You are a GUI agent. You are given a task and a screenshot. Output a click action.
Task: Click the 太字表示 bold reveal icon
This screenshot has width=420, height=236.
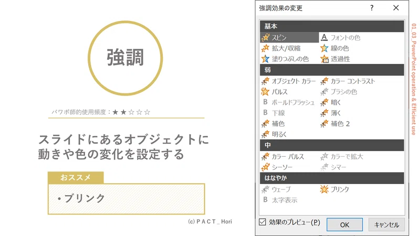point(265,200)
